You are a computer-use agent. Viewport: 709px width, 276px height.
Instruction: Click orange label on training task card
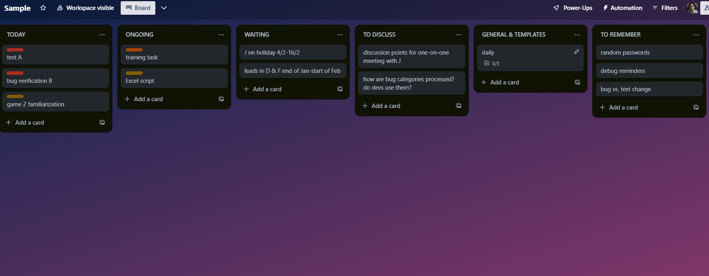(x=134, y=50)
